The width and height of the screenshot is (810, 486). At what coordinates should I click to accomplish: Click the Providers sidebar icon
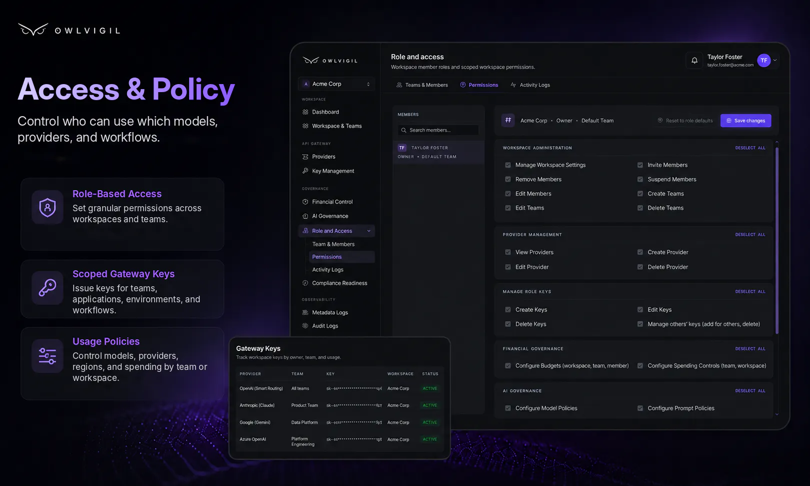(x=305, y=157)
